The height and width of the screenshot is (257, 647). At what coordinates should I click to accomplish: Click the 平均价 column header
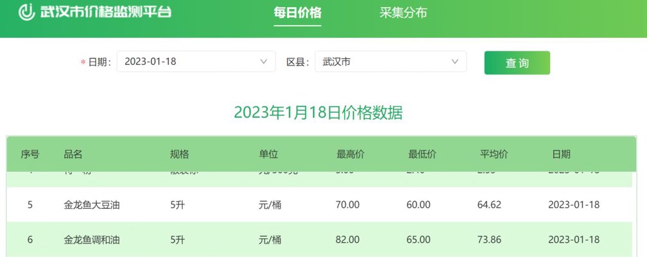click(x=494, y=155)
